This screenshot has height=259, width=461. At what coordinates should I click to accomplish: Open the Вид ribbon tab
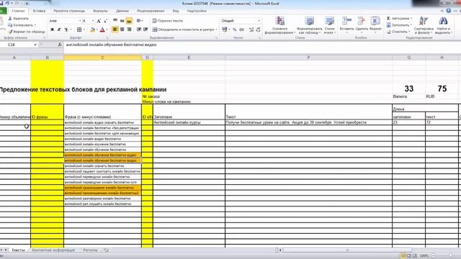click(x=176, y=11)
